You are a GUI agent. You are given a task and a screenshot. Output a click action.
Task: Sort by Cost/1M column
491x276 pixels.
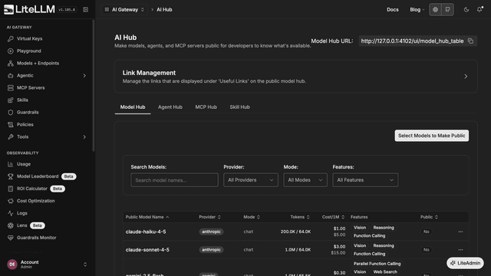click(x=333, y=217)
